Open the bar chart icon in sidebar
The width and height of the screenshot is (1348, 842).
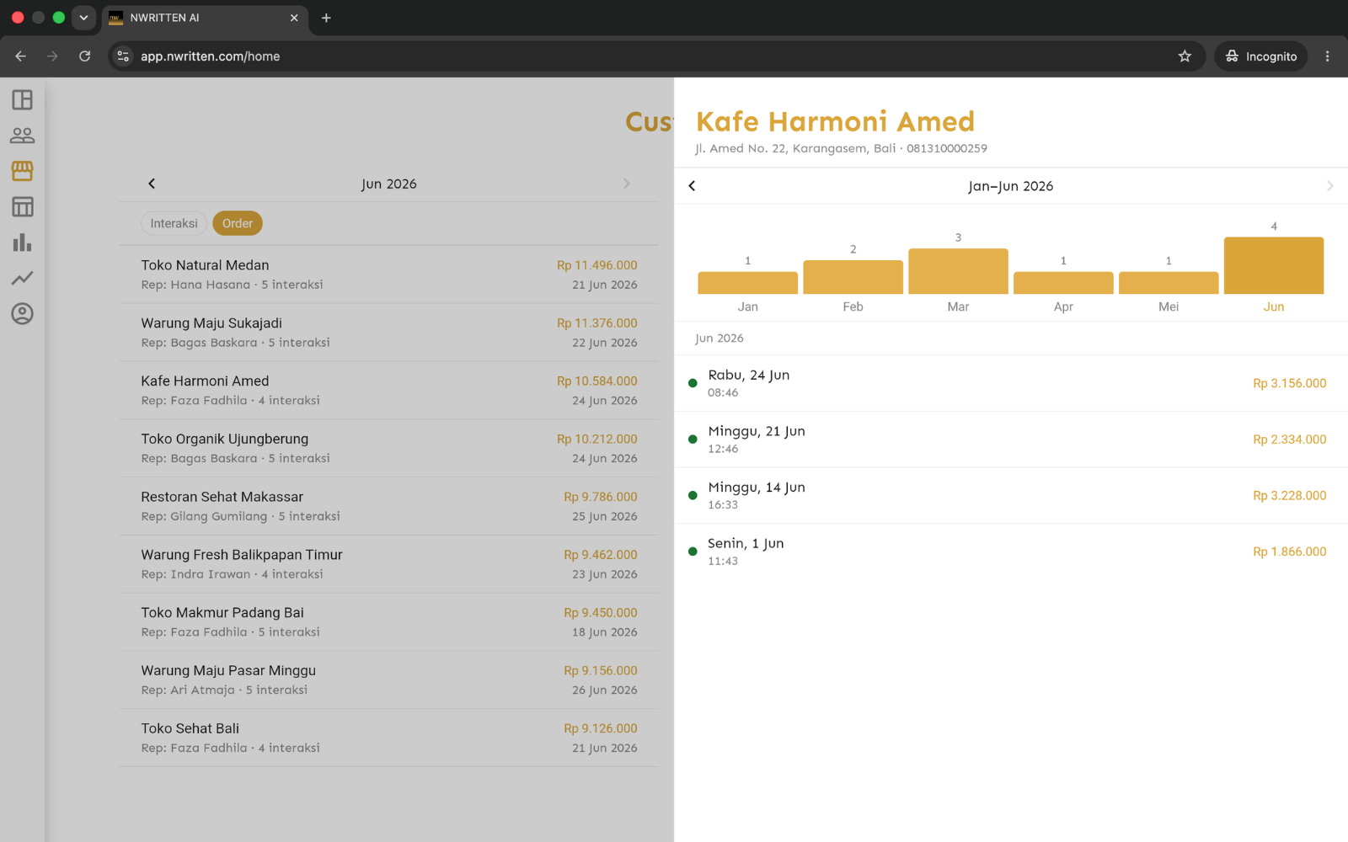23,242
